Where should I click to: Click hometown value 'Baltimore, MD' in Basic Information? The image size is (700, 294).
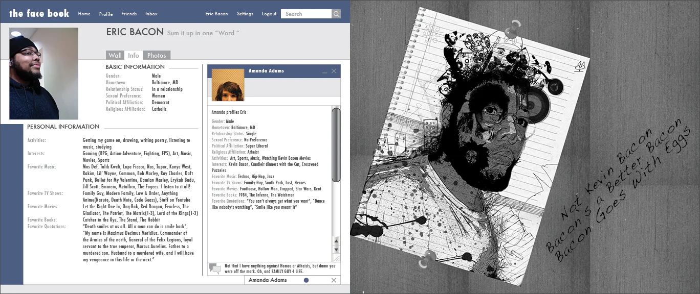pos(165,83)
